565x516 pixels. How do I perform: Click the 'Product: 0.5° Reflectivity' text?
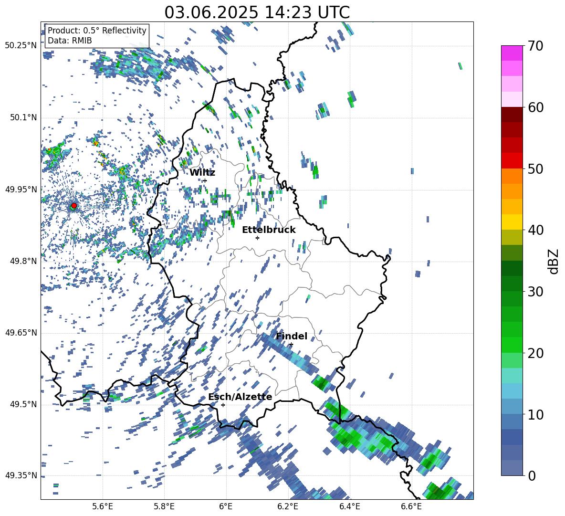pyautogui.click(x=97, y=30)
